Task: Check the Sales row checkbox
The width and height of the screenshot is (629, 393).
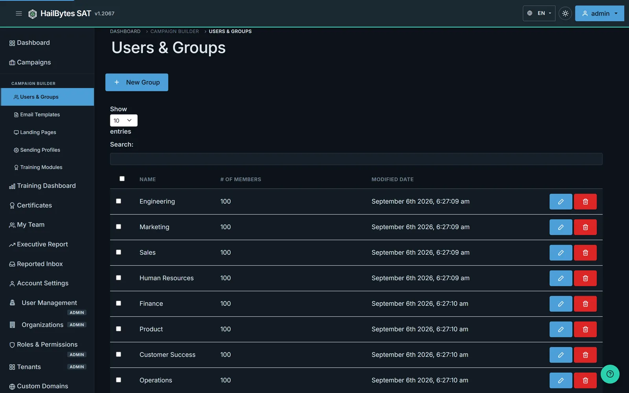Action: [118, 252]
